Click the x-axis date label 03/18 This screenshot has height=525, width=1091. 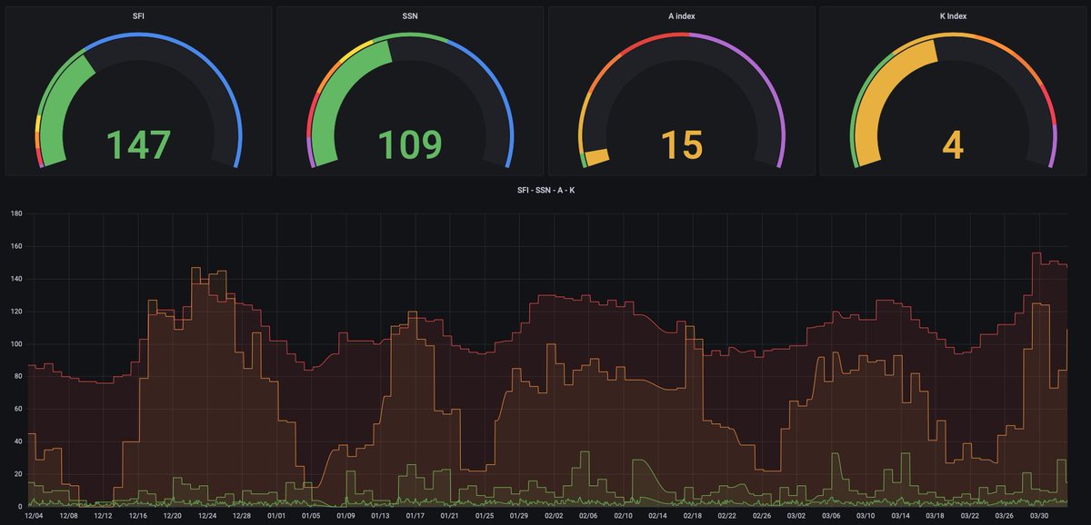click(934, 515)
